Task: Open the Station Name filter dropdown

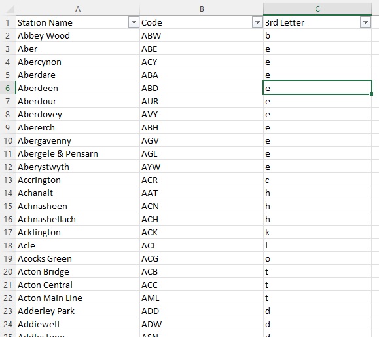Action: (x=134, y=22)
